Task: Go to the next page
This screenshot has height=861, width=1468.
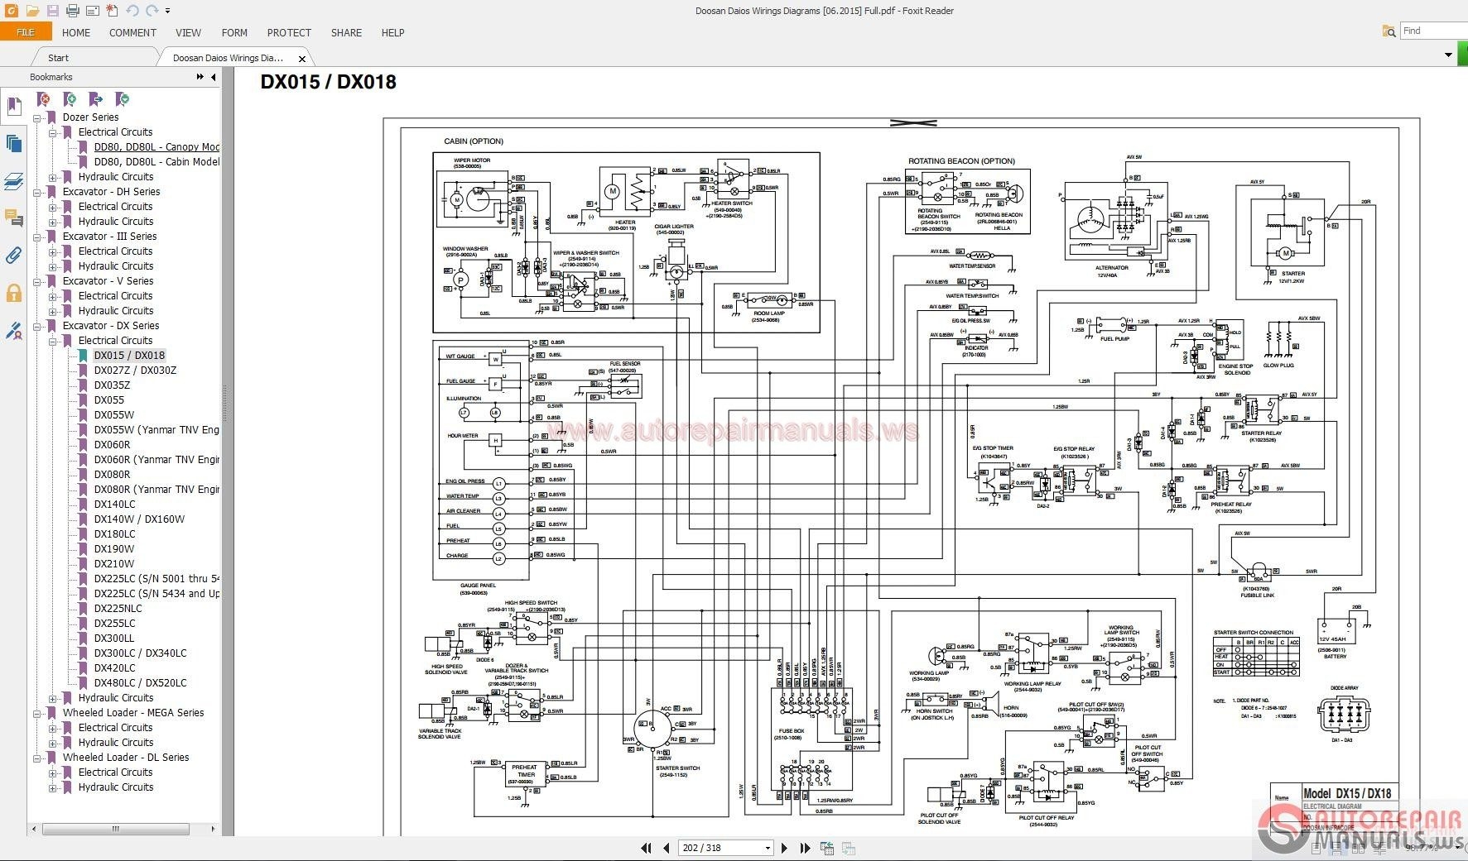Action: (x=784, y=847)
